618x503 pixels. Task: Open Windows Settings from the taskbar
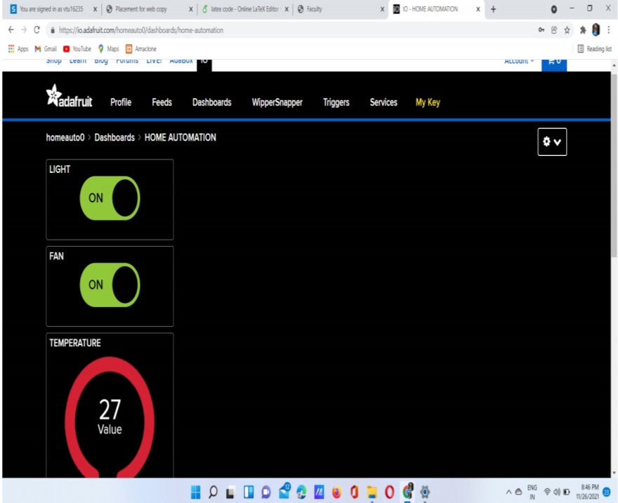point(425,492)
